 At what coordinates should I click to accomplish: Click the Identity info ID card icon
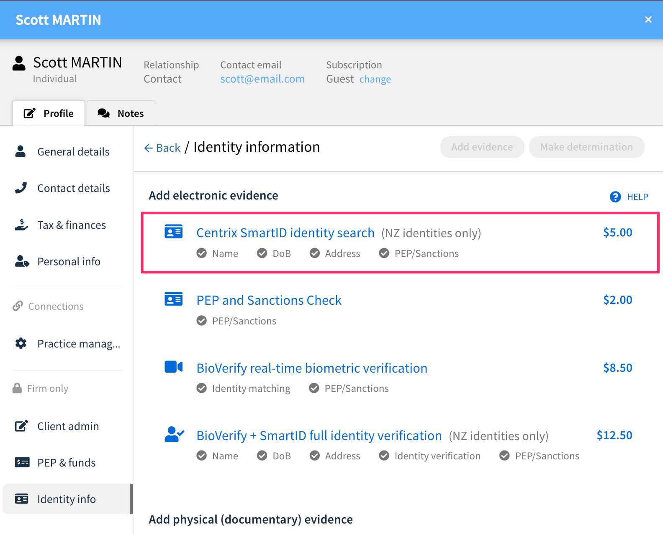click(x=22, y=499)
